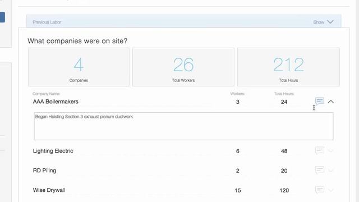Show the Previous Labor section
The image size is (359, 202).
click(x=323, y=22)
